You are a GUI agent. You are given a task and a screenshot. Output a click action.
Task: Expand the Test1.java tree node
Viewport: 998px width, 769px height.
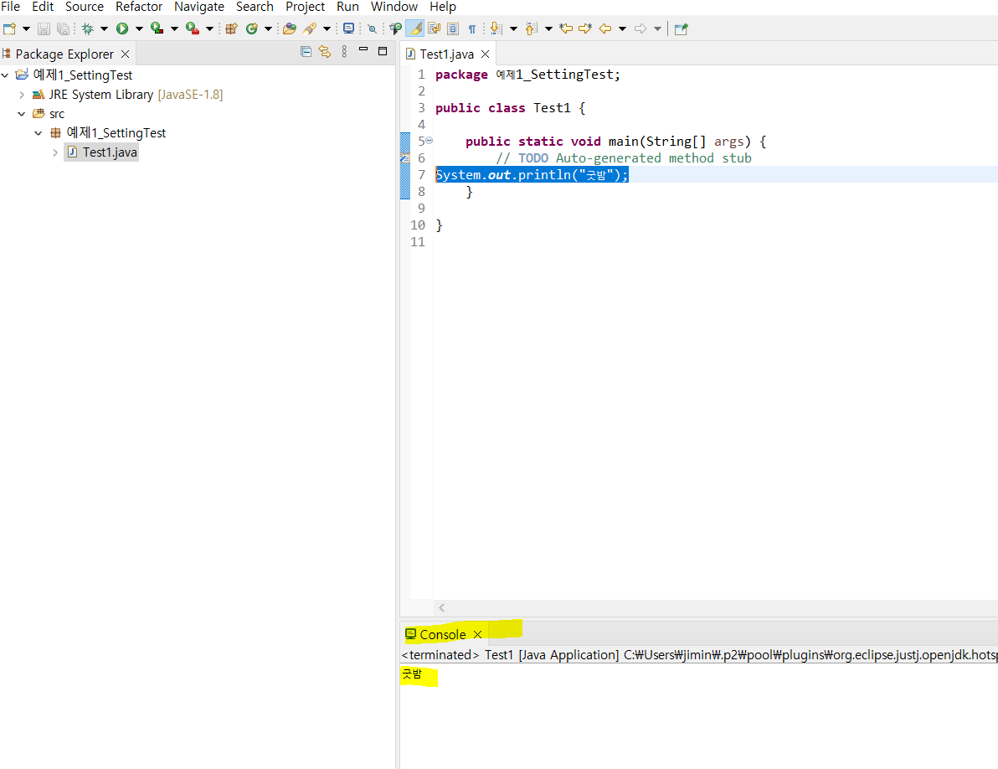pos(55,152)
